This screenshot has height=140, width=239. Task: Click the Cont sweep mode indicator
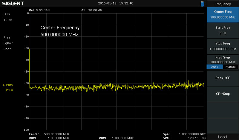pyautogui.click(x=7, y=49)
